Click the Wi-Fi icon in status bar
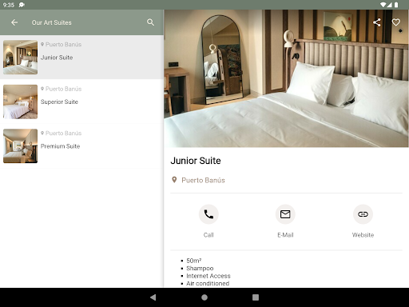 pos(383,5)
